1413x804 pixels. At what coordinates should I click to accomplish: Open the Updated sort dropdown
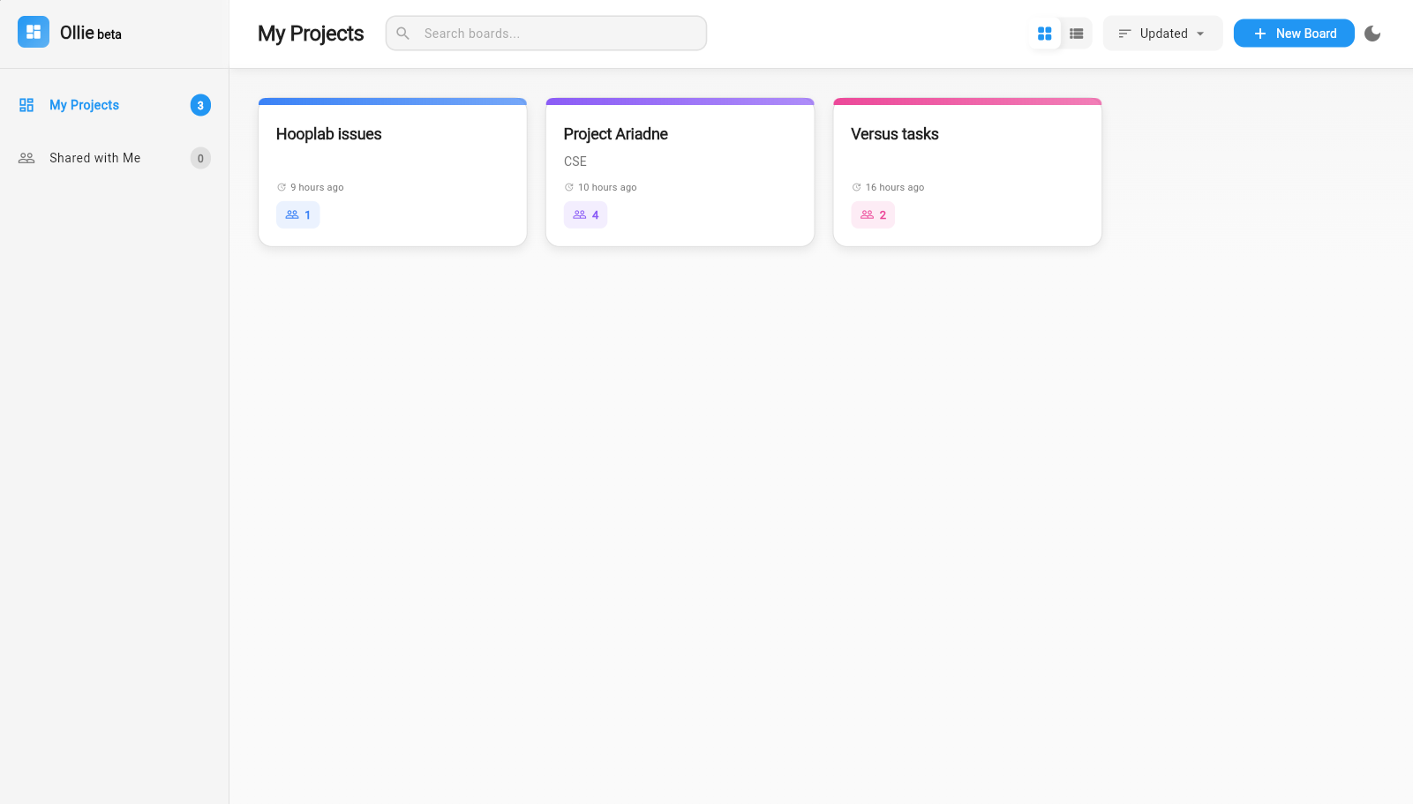click(x=1162, y=33)
